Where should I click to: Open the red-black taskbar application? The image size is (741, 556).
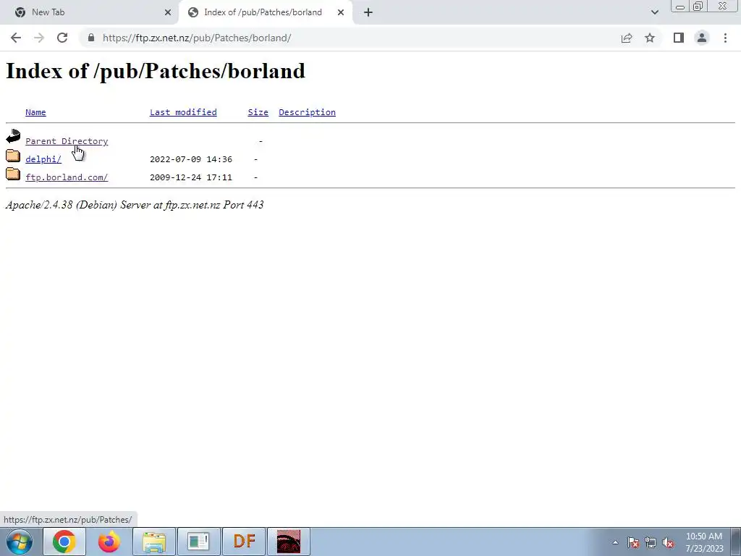point(289,542)
